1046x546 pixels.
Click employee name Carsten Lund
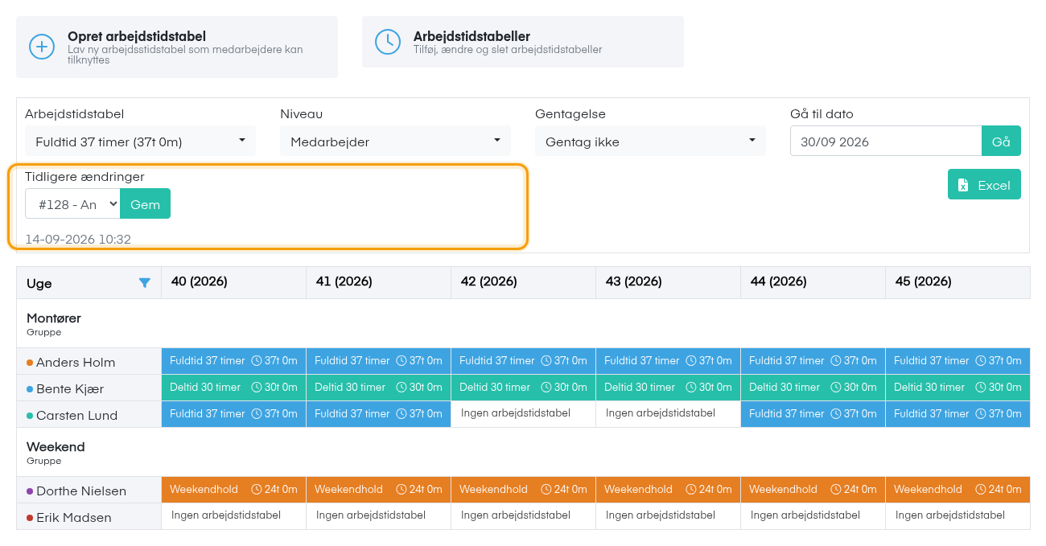[77, 416]
